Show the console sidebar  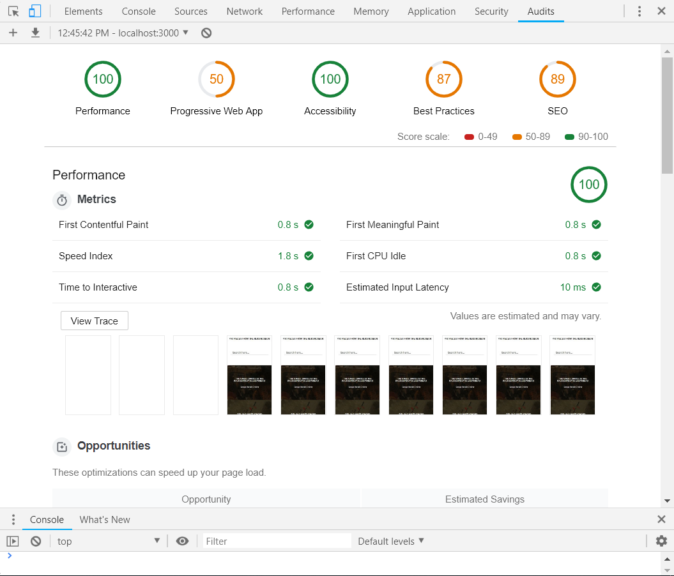tap(13, 542)
